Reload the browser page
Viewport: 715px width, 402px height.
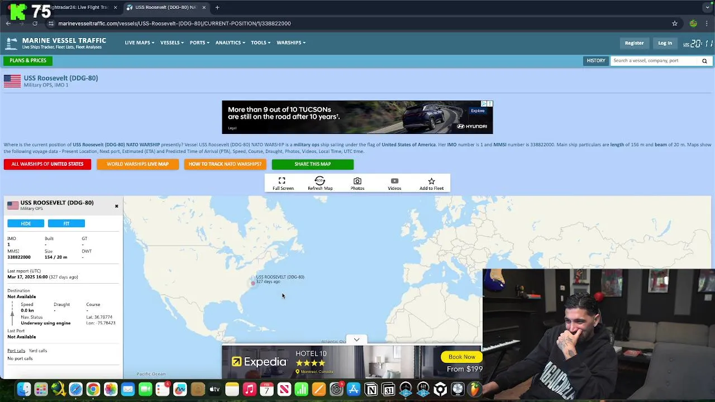(x=35, y=23)
